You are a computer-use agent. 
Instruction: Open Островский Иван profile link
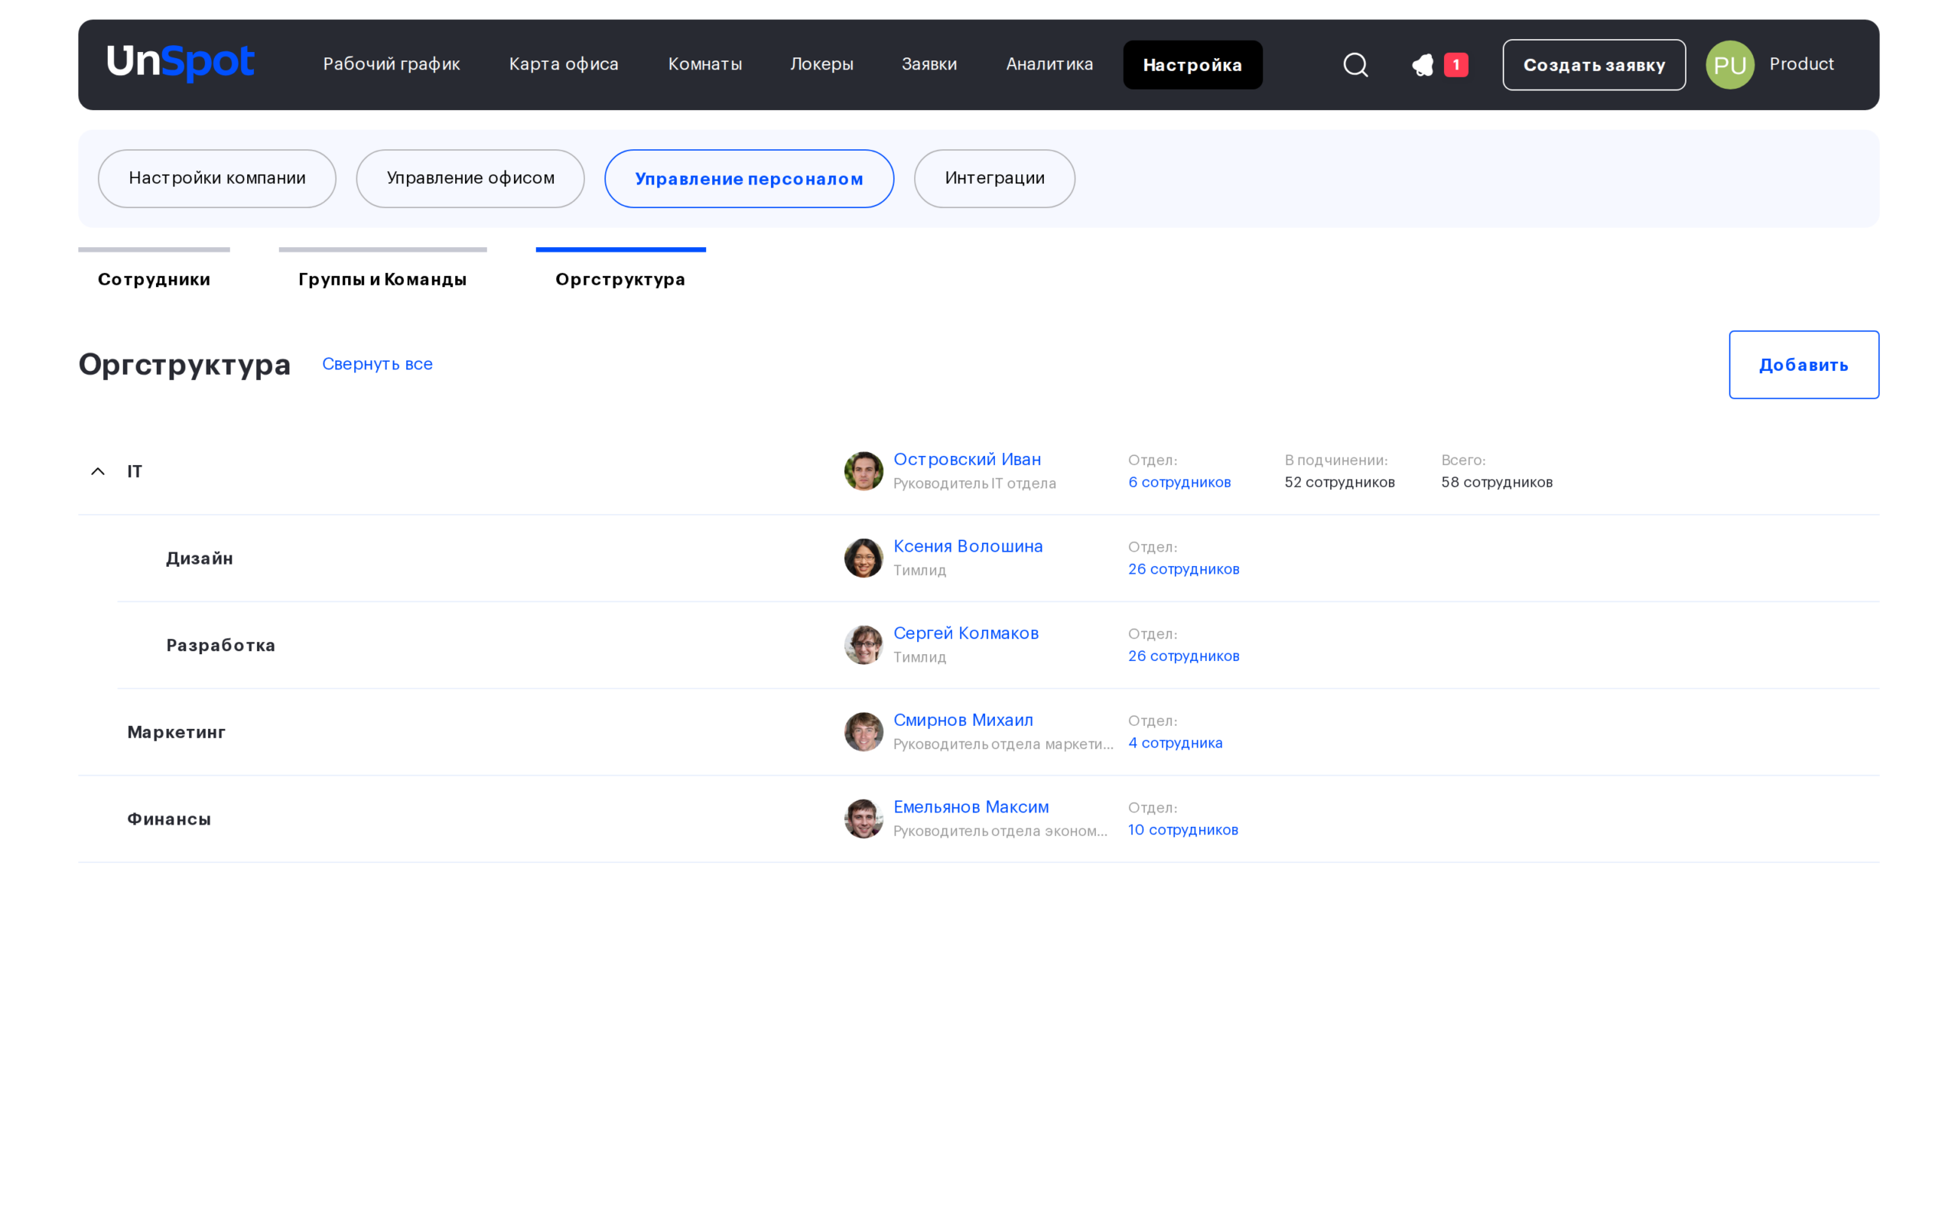tap(967, 459)
